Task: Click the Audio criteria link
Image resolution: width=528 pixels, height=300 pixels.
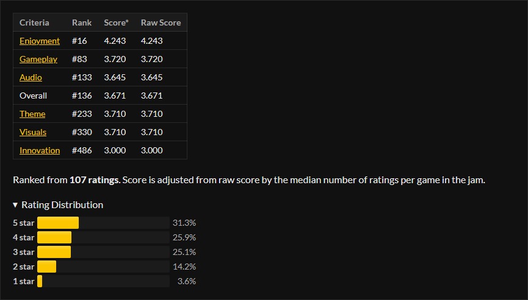Action: coord(31,77)
